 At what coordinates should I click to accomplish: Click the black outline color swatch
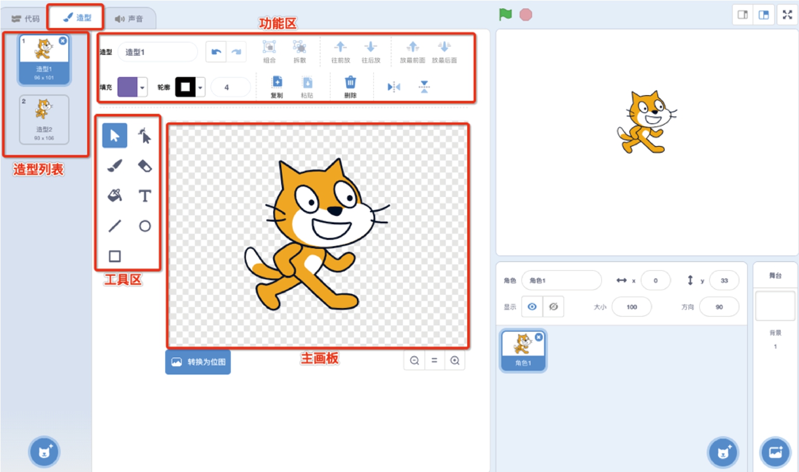185,87
